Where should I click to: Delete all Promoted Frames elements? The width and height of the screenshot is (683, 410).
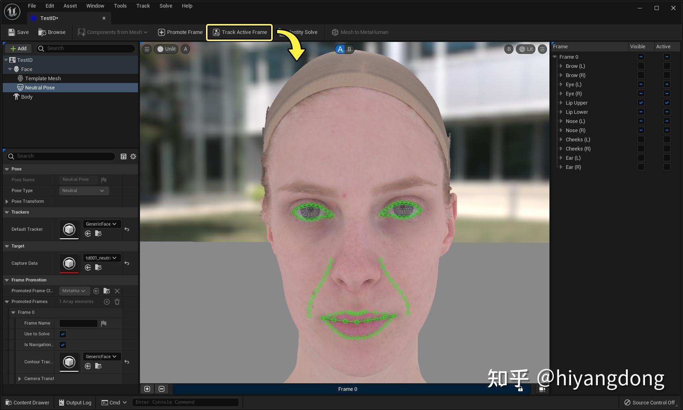tap(117, 302)
